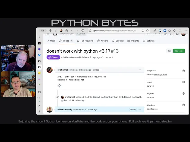This screenshot has width=190, height=142.
Task: Click the X tab in the sidebar
Action: (x=39, y=43)
